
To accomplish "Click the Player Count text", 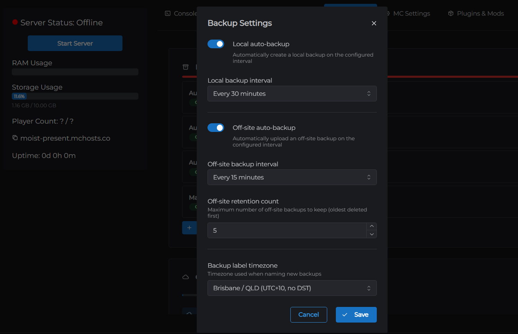I will coord(43,121).
